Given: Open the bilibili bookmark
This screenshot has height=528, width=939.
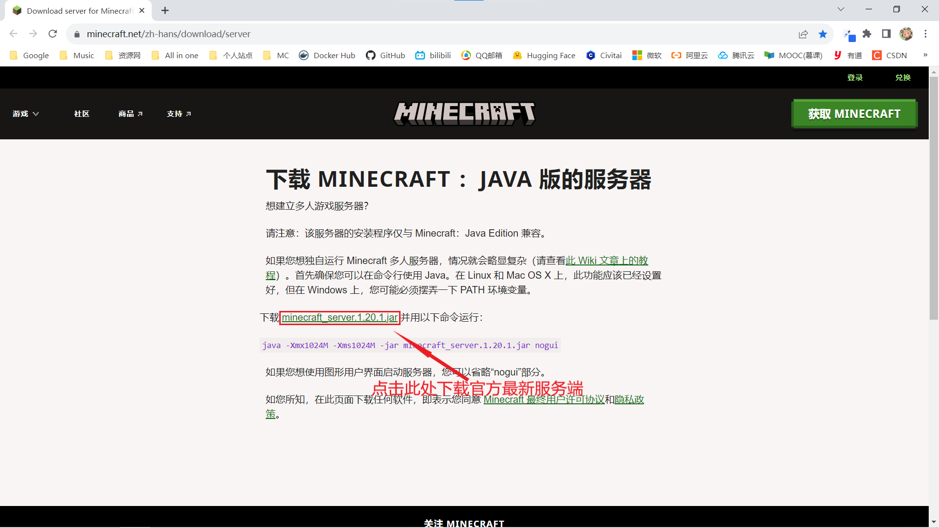Looking at the screenshot, I should pos(433,55).
